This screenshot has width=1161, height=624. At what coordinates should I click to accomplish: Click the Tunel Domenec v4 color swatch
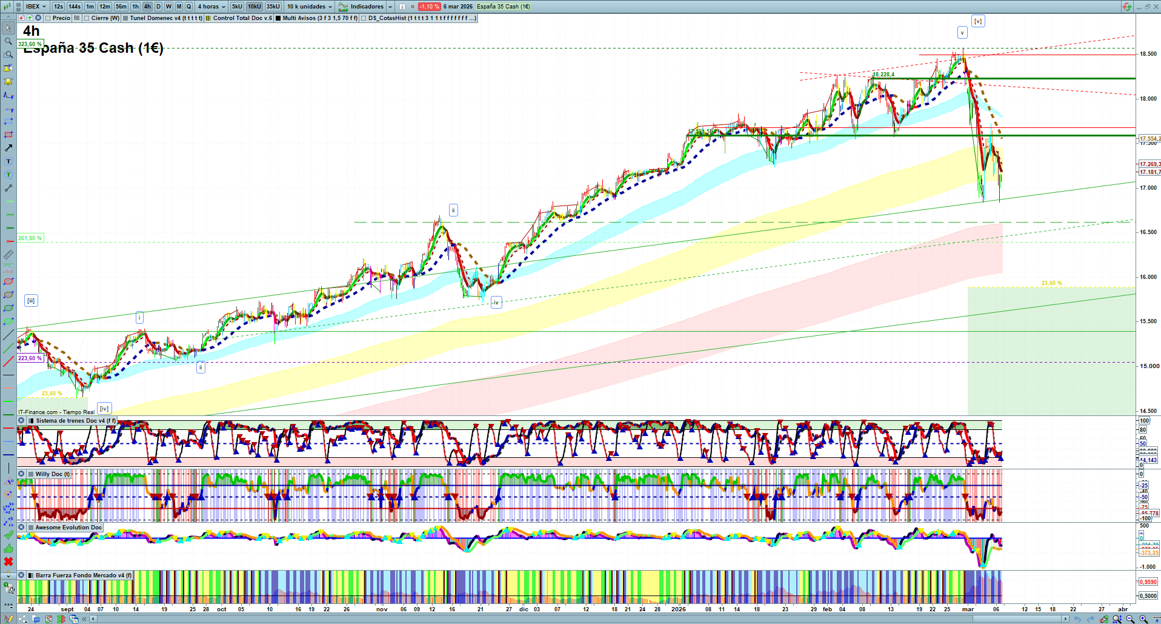(125, 18)
